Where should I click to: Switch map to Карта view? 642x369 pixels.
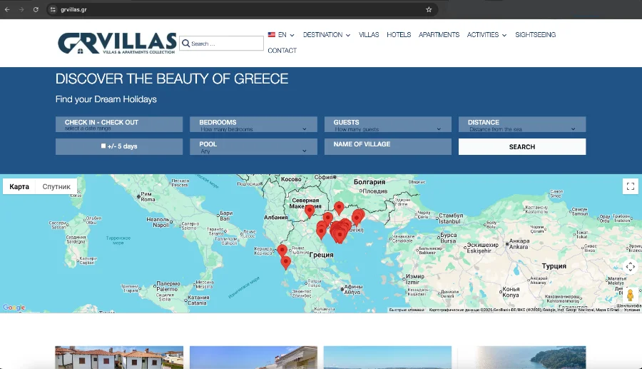click(x=19, y=187)
